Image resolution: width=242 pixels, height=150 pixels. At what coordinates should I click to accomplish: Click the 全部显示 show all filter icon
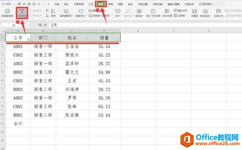30,11
